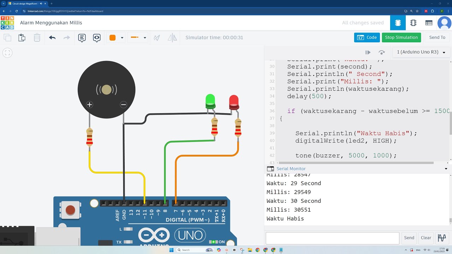
Task: Click the Paste icon in toolbar
Action: coord(22,38)
